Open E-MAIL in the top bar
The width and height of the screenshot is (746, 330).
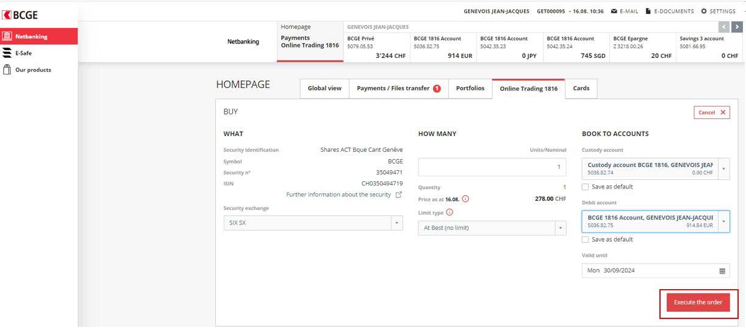pos(624,11)
